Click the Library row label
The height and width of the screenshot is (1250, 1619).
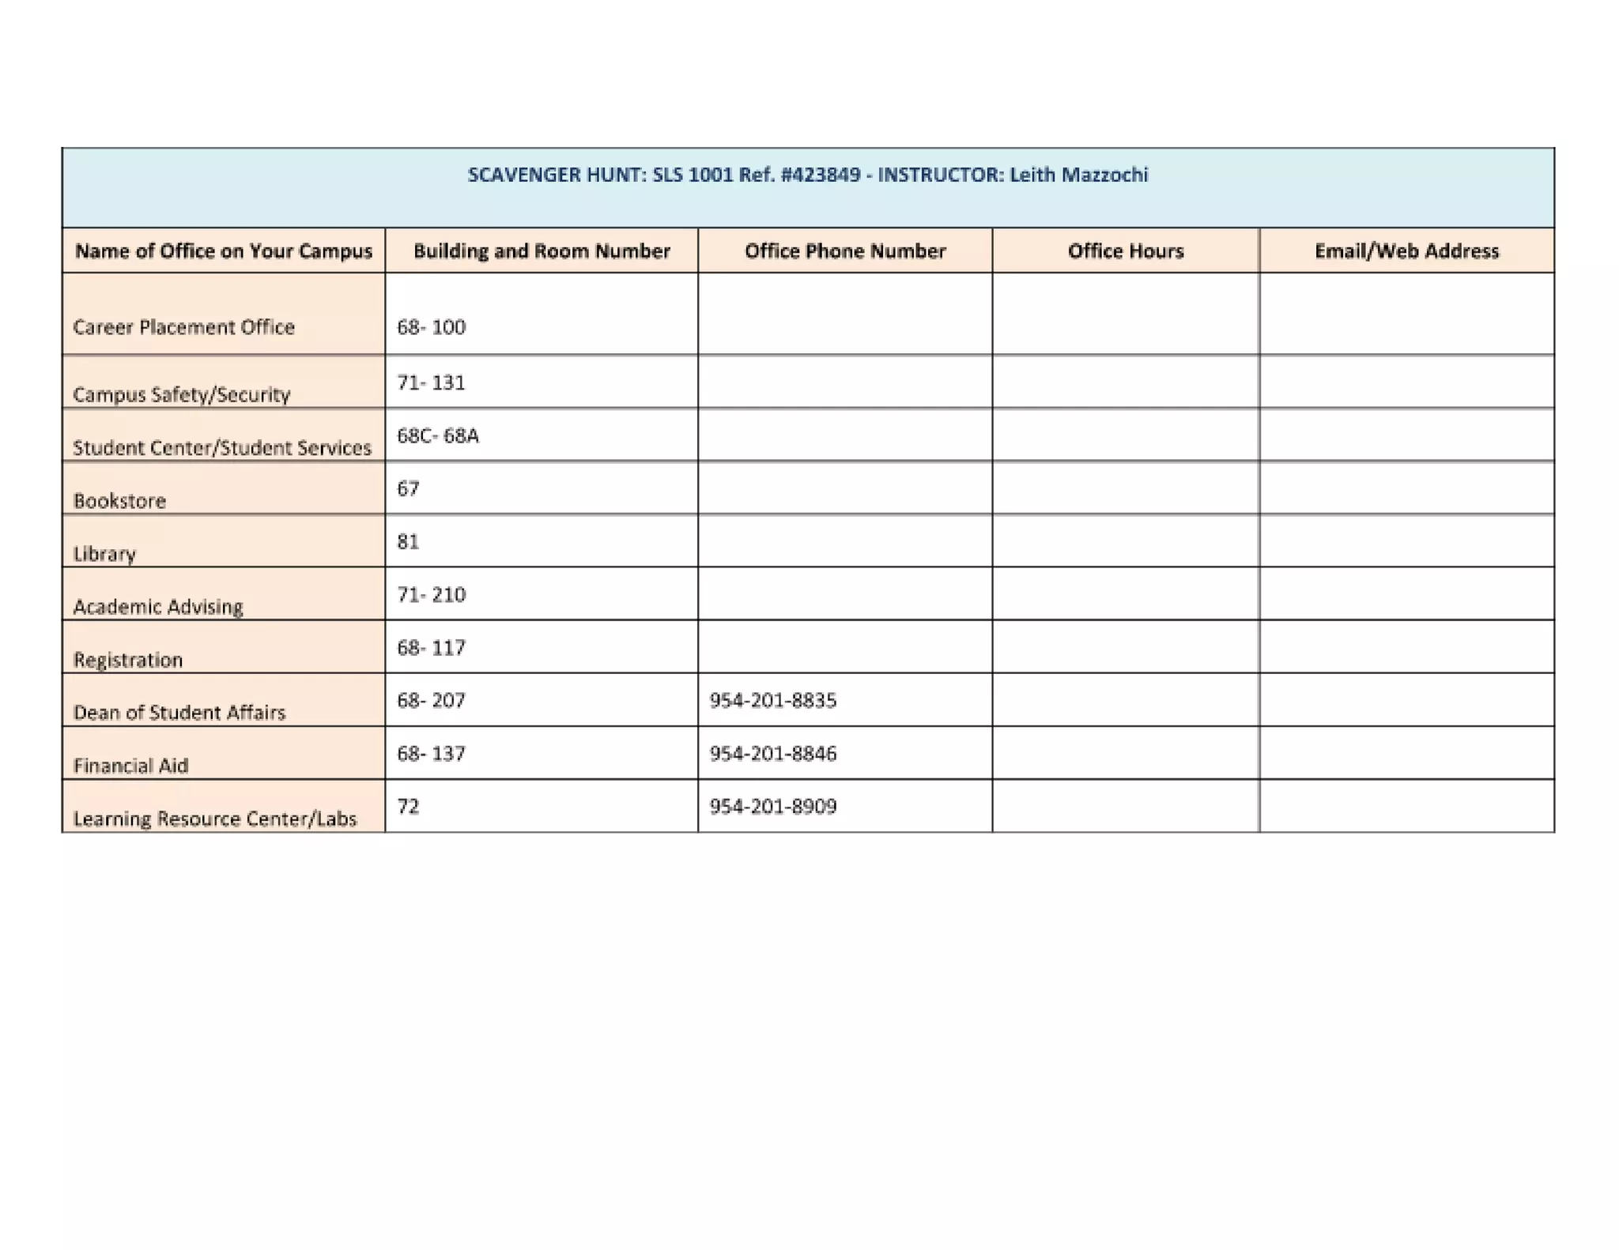pyautogui.click(x=105, y=553)
